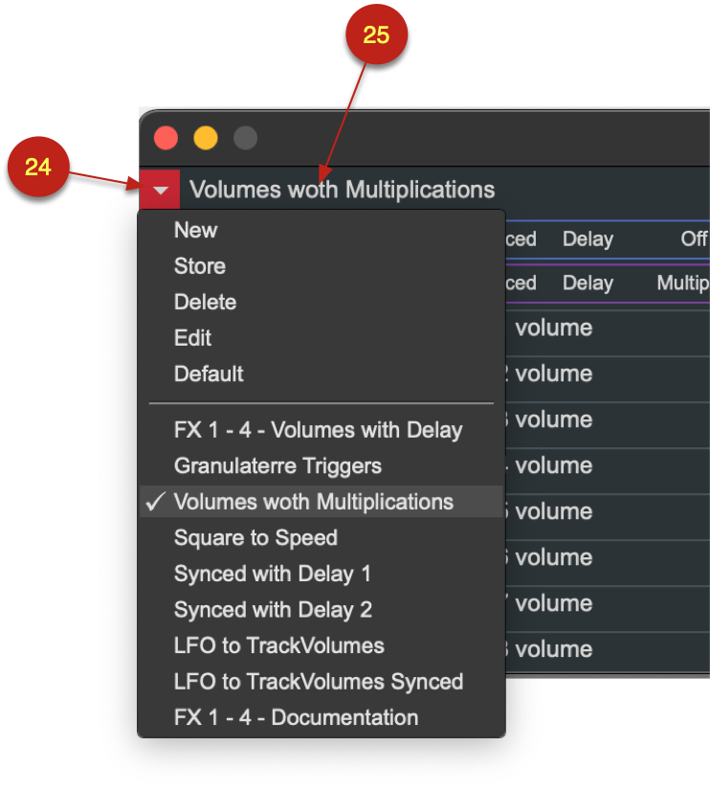Load LFO to TrackVolumes Synced preset
Screen dimensions: 710x791
tap(319, 681)
